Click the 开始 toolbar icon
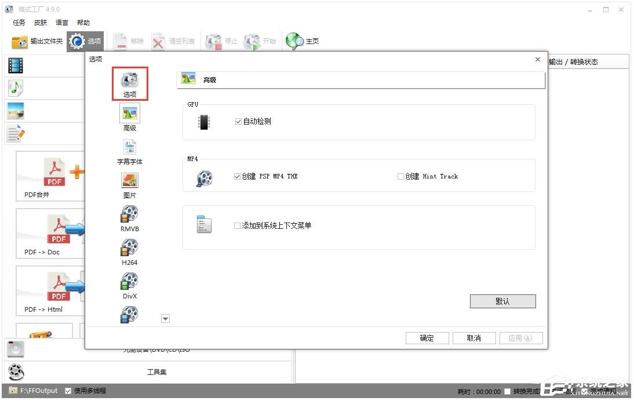 (x=252, y=41)
